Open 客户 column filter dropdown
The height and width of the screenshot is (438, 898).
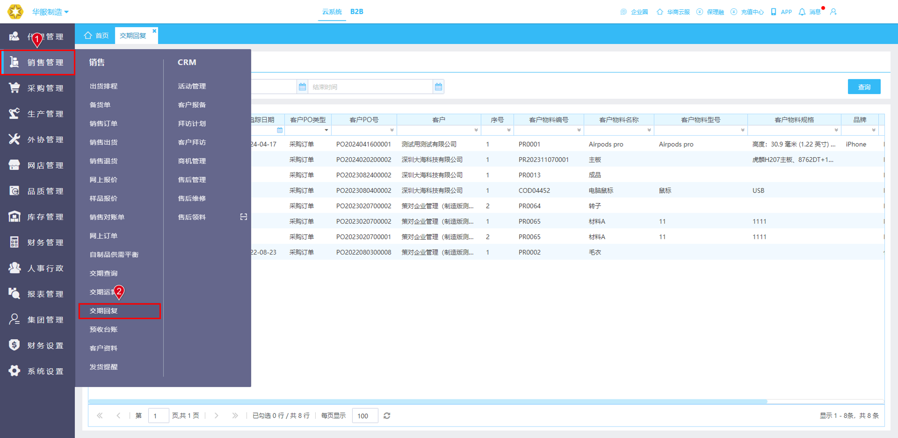[x=476, y=130]
